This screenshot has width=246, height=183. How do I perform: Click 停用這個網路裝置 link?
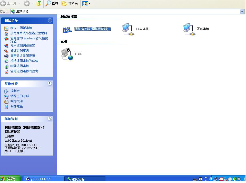[23, 45]
